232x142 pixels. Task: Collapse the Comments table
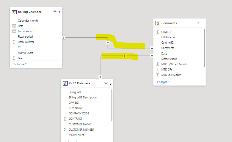tap(164, 82)
